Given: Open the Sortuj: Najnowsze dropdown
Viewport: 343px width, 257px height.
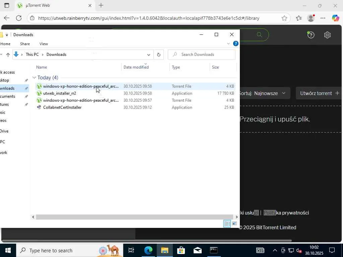Looking at the screenshot, I should (265, 93).
